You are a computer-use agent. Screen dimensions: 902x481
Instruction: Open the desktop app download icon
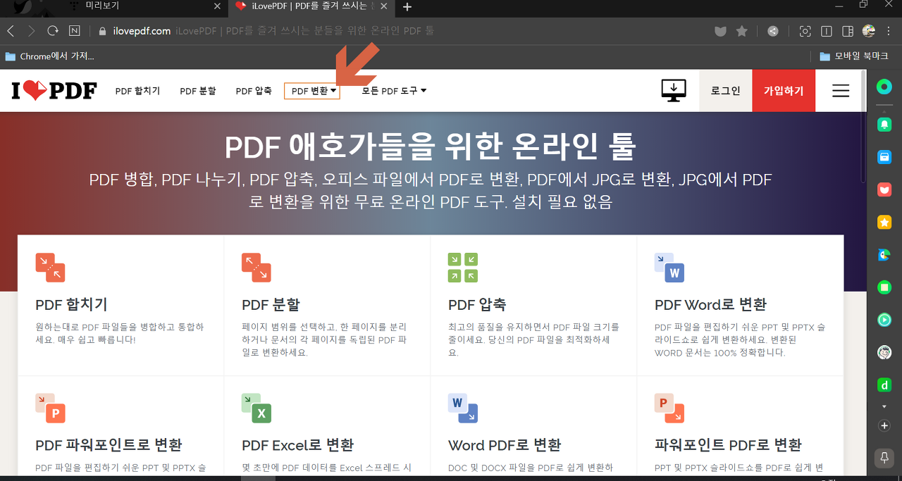coord(673,90)
